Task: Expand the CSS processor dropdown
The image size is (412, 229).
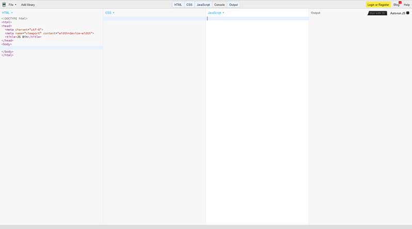Action: click(x=109, y=12)
